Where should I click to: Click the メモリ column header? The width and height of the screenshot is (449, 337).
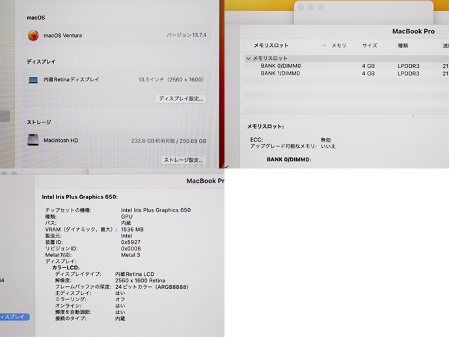click(x=339, y=46)
